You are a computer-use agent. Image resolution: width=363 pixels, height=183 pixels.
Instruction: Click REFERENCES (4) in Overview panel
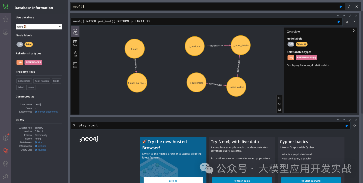pos(306,58)
